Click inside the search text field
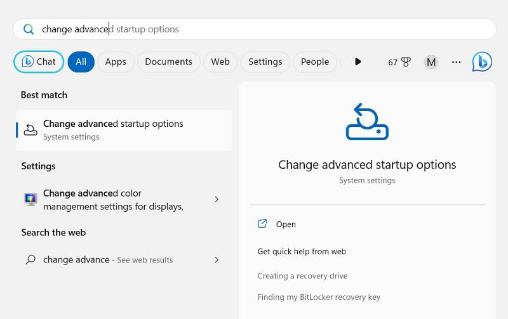The width and height of the screenshot is (508, 319). (255, 29)
